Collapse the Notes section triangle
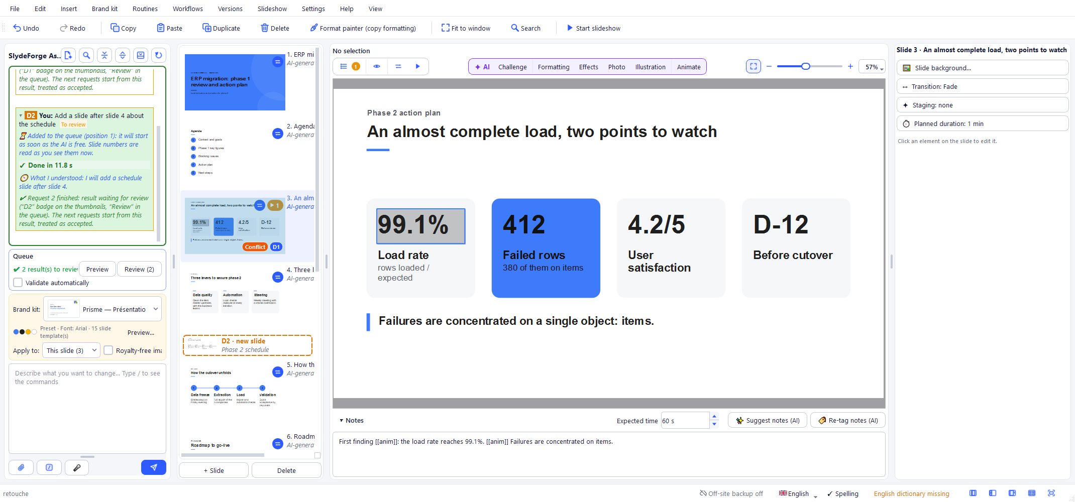Image resolution: width=1075 pixels, height=502 pixels. point(342,421)
